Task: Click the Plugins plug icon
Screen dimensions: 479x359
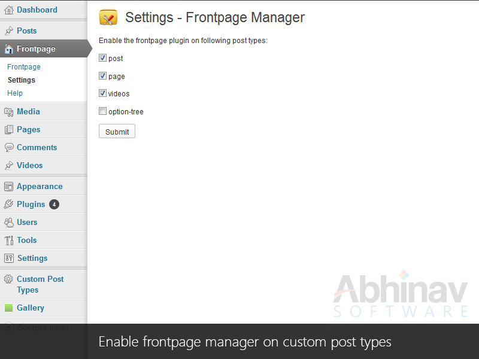Action: (9, 205)
